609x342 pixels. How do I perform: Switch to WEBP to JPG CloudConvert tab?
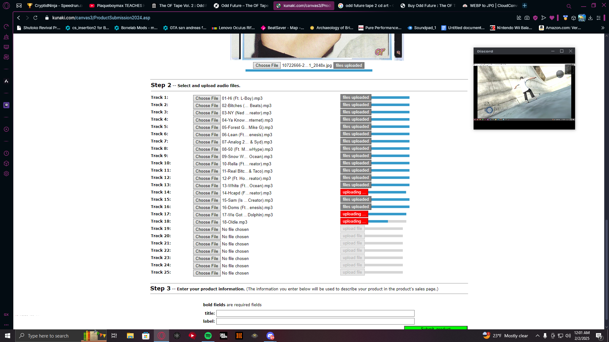[490, 5]
